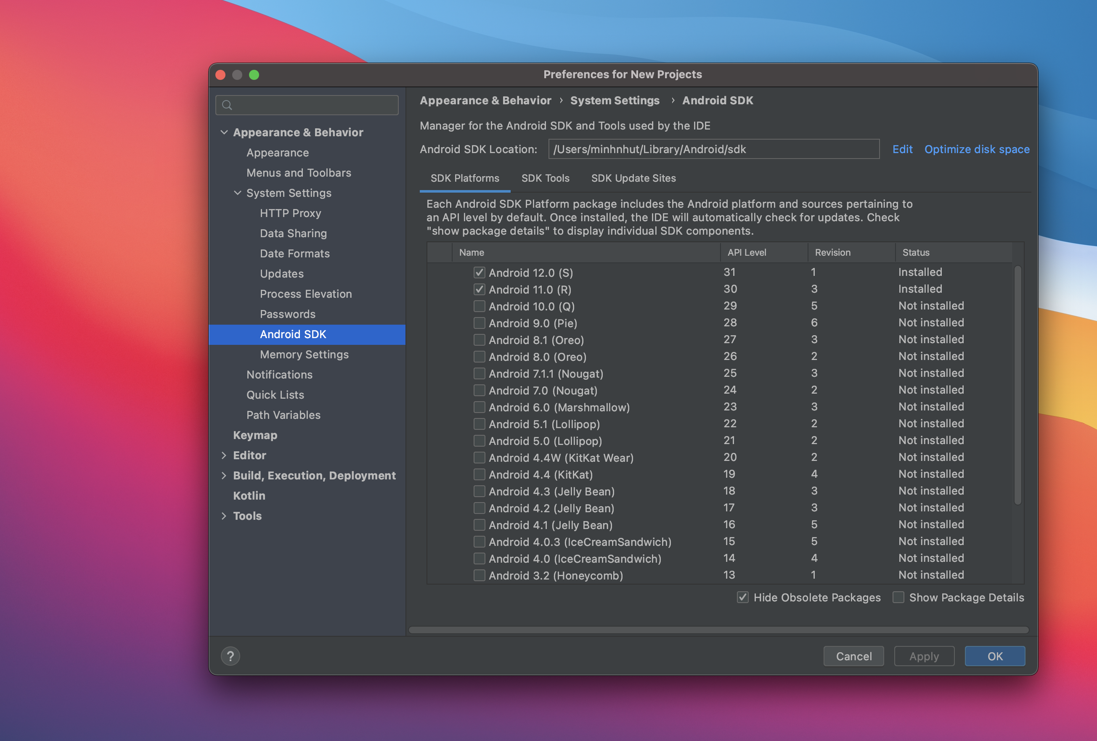The width and height of the screenshot is (1097, 741).
Task: Click the Android SDK Location text field
Action: pyautogui.click(x=714, y=149)
